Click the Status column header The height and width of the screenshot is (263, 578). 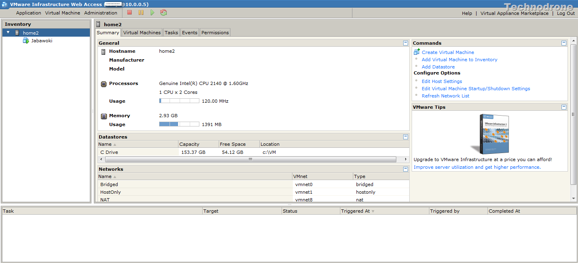[x=311, y=211]
